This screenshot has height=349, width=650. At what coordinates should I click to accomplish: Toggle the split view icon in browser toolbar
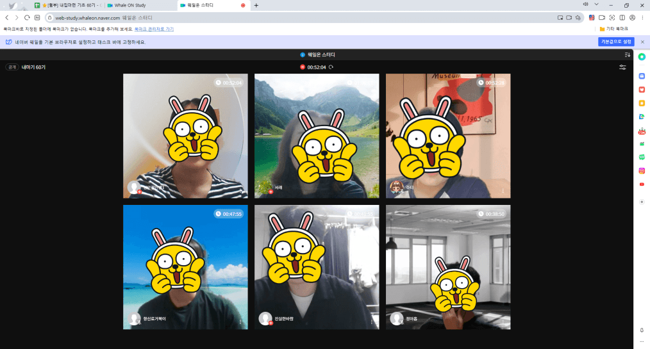pyautogui.click(x=622, y=18)
